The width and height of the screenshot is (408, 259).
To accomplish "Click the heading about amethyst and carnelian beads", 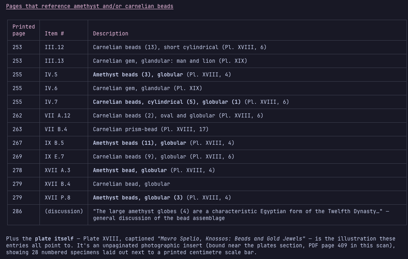I will point(89,6).
